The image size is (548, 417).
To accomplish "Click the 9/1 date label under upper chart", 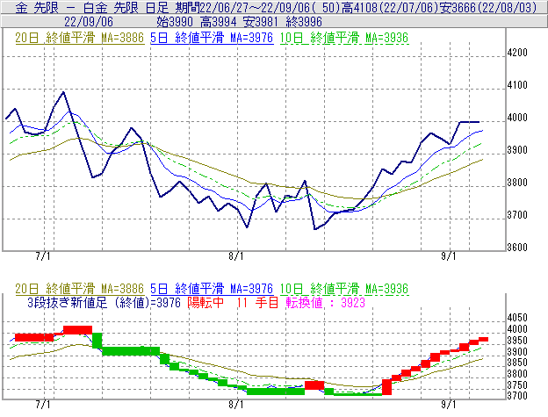I will click(x=449, y=256).
